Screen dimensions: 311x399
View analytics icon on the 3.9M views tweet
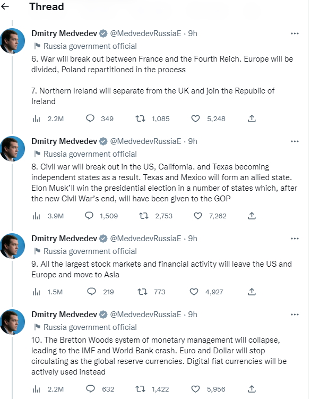click(37, 216)
